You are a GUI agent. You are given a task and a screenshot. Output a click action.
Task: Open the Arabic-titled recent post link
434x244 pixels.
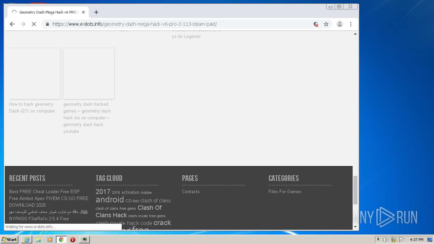click(x=48, y=212)
